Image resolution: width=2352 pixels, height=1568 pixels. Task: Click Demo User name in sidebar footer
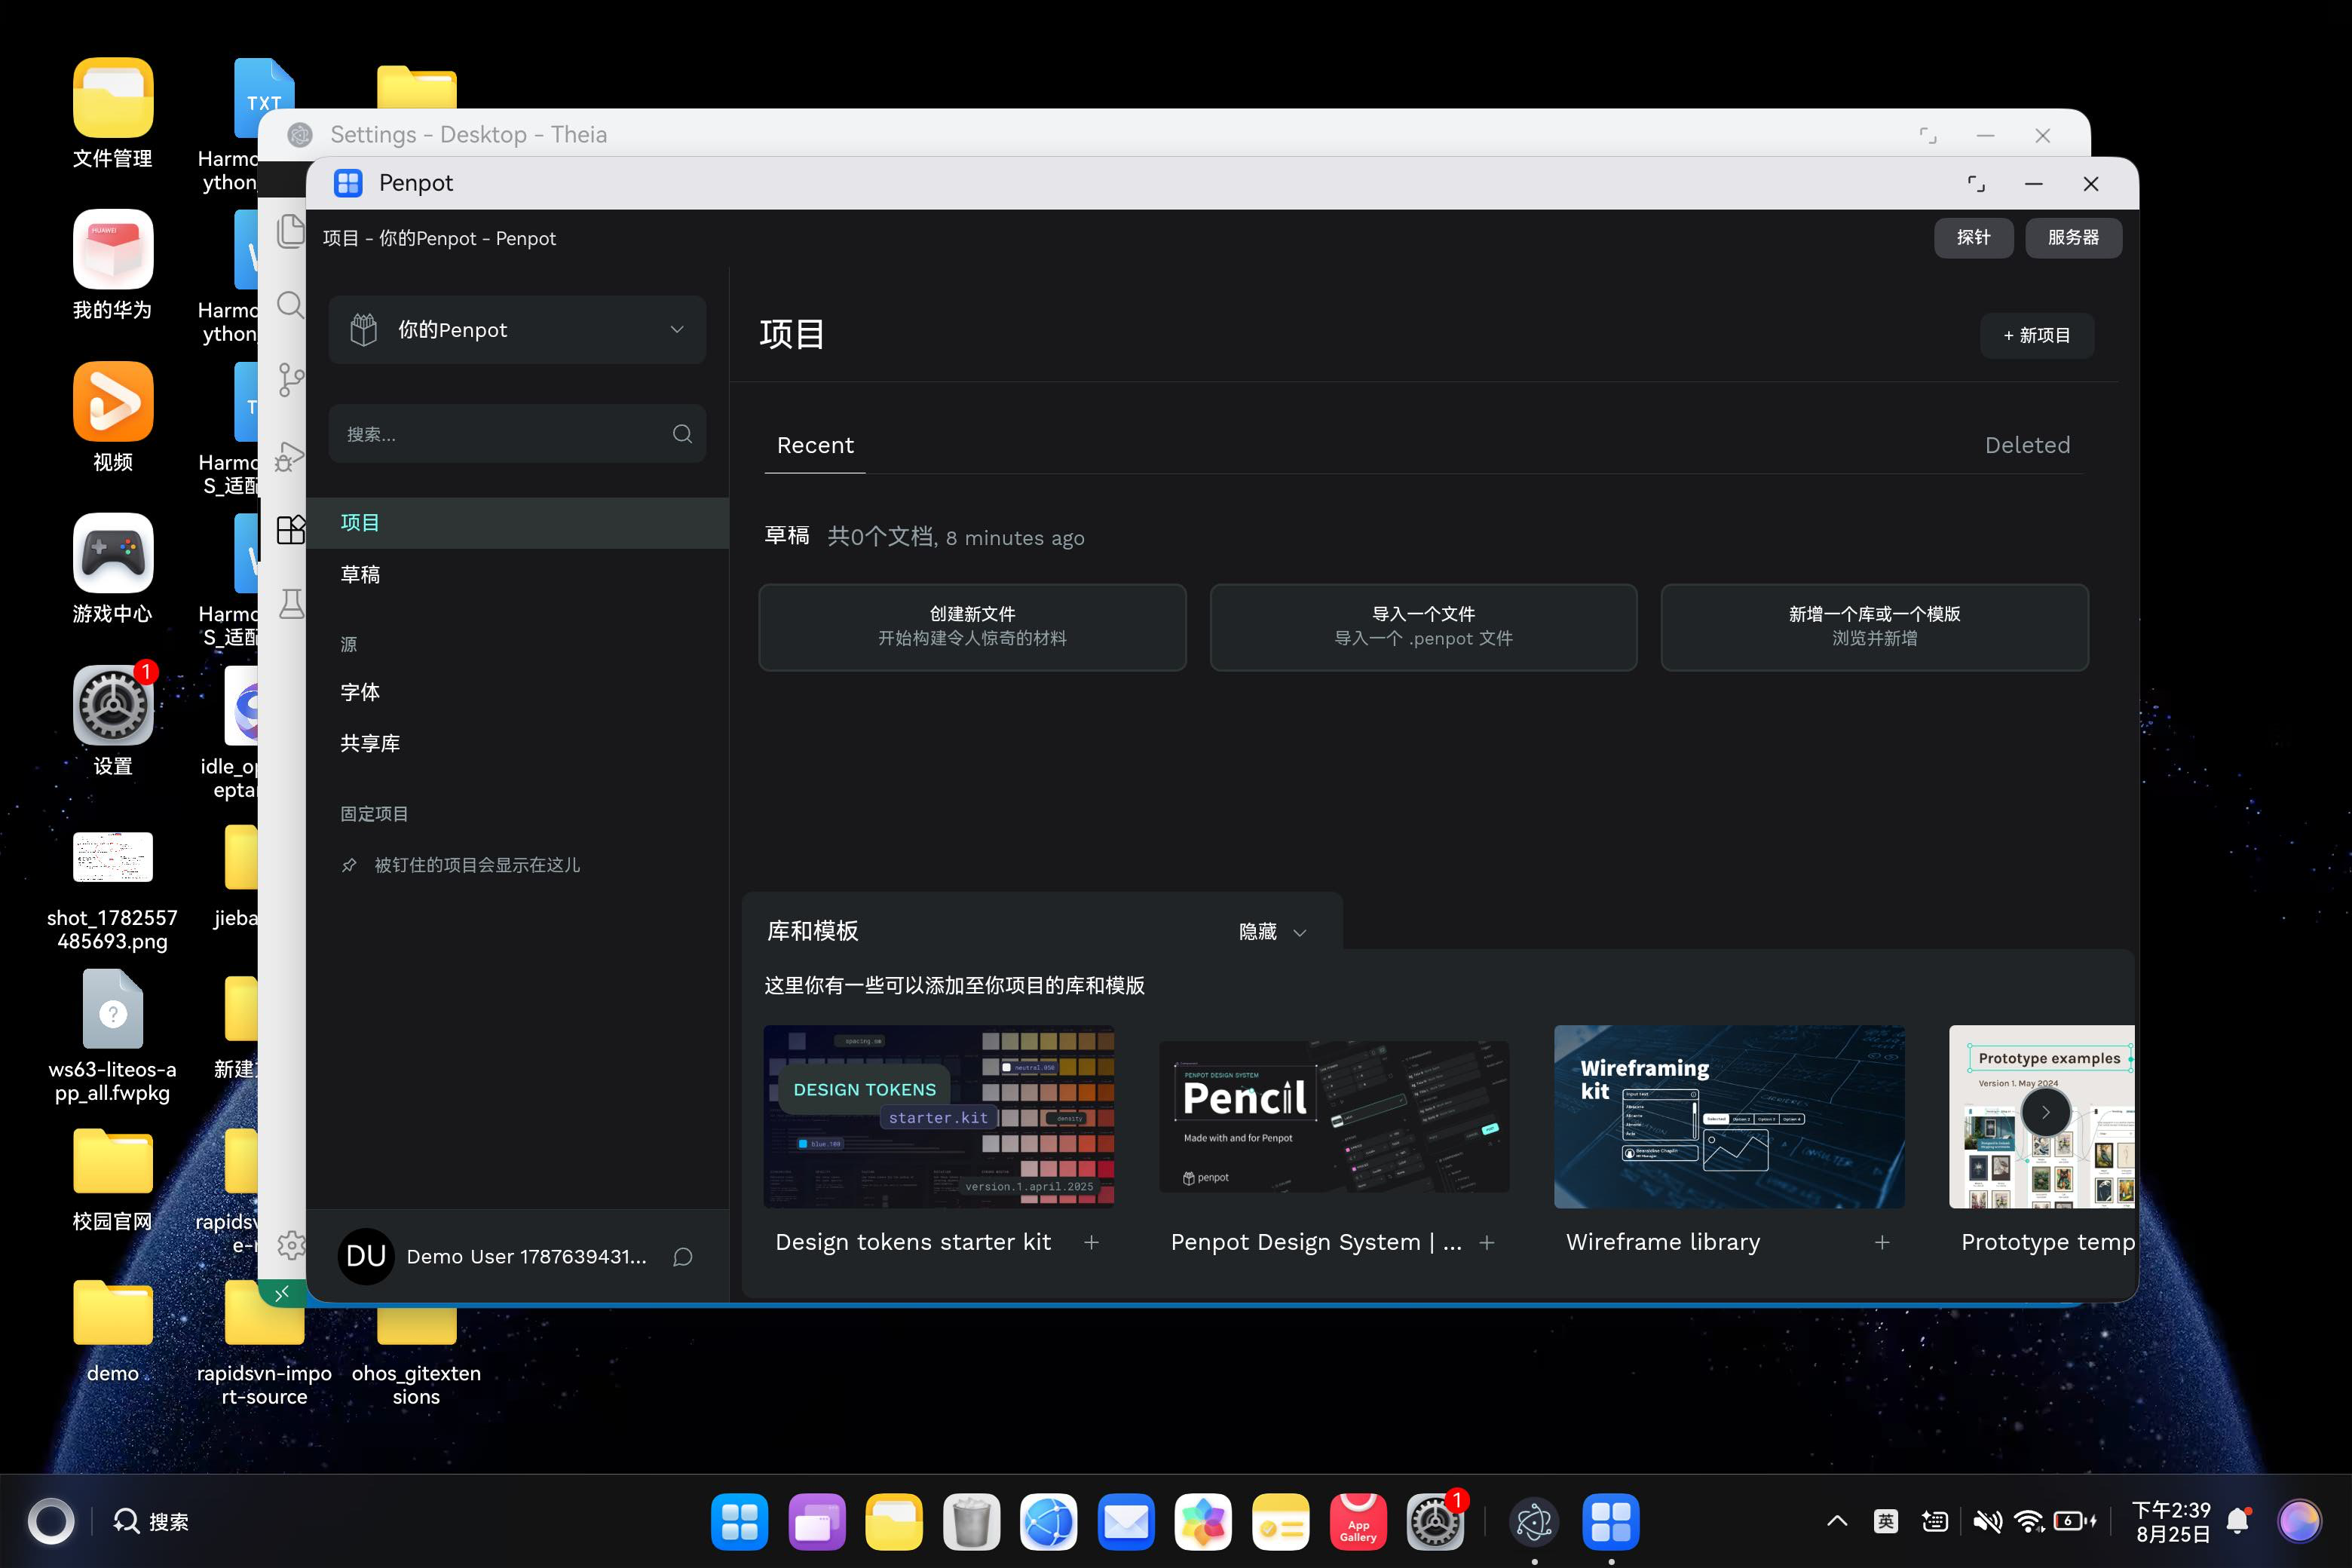coord(526,1257)
